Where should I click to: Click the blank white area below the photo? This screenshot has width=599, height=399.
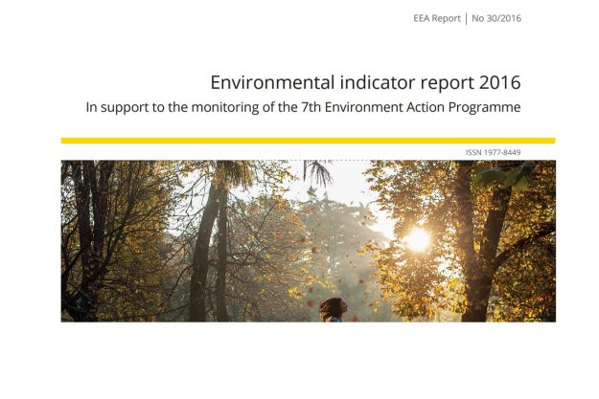[x=307, y=362]
